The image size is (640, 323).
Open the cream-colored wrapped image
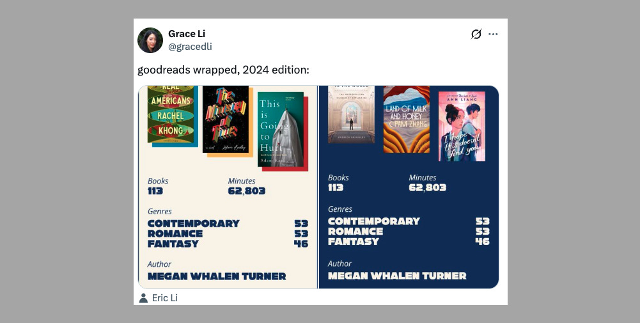[x=228, y=187]
